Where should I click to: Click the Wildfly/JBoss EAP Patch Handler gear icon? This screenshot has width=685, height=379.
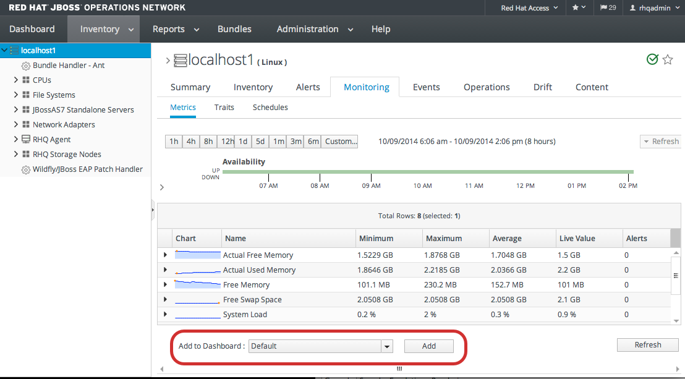point(26,169)
